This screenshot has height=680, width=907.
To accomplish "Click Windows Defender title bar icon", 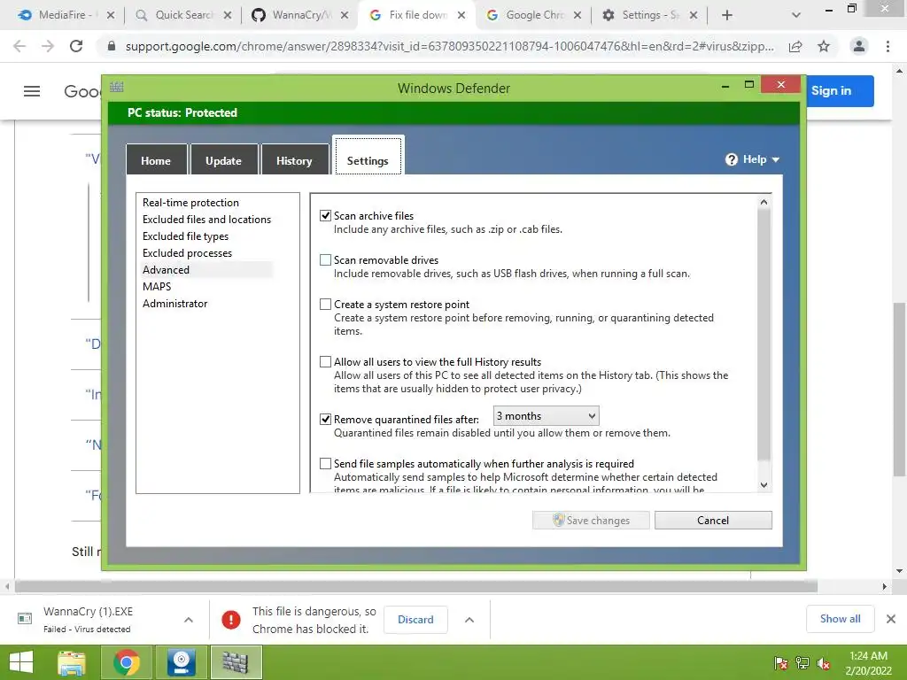I will click(116, 88).
